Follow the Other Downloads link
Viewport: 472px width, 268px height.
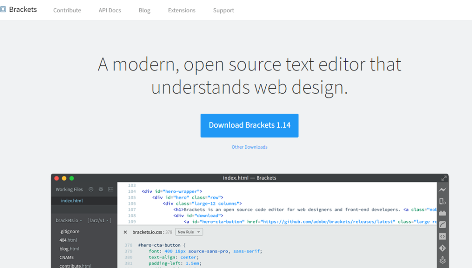[x=249, y=147]
